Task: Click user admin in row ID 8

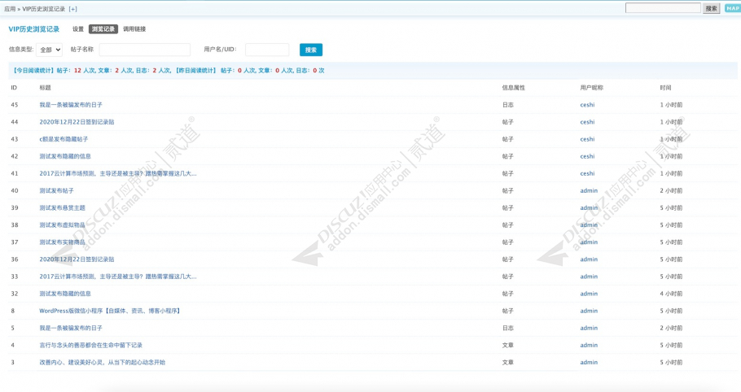Action: pyautogui.click(x=589, y=311)
